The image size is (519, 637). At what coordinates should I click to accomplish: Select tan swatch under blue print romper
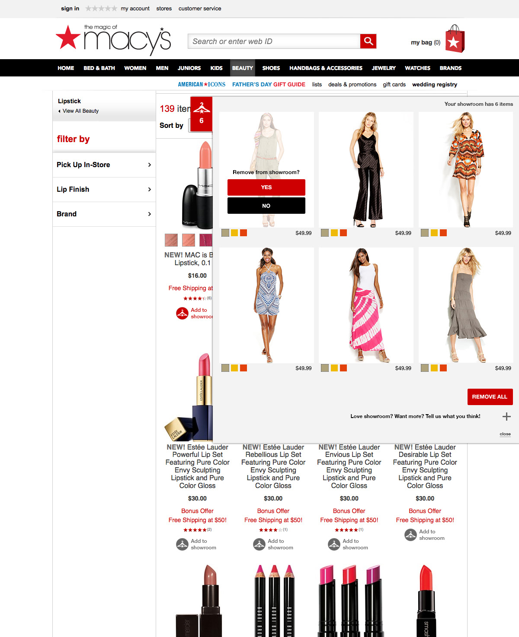[225, 368]
